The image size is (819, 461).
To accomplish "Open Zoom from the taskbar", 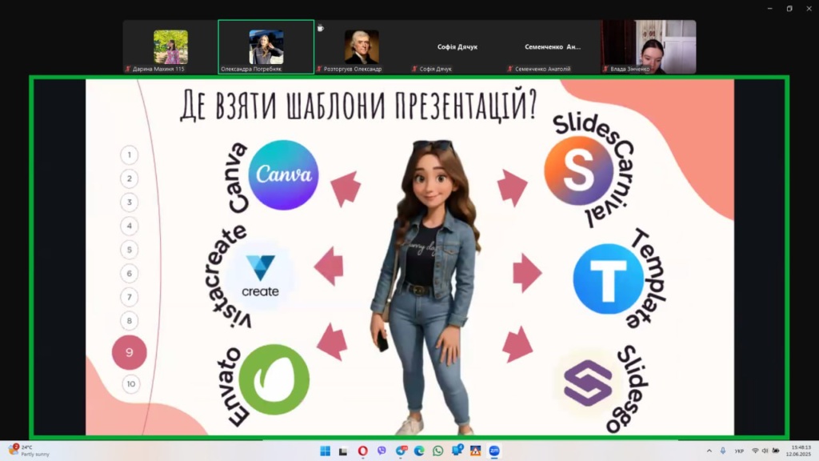I will pos(494,451).
